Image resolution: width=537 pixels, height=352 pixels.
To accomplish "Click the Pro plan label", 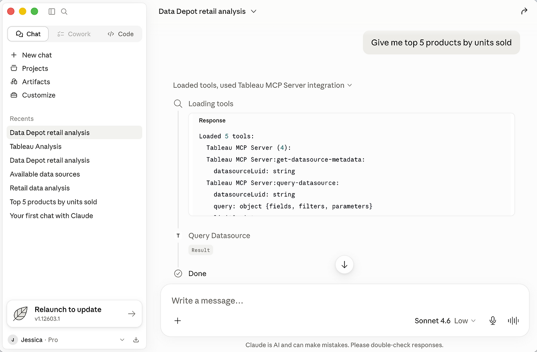I will tap(53, 340).
